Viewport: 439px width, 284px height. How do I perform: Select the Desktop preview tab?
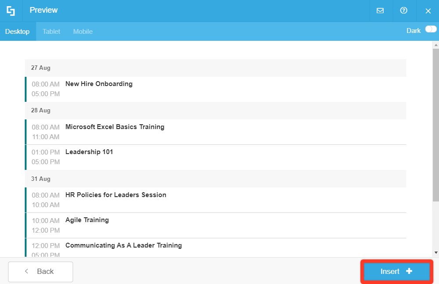[18, 31]
